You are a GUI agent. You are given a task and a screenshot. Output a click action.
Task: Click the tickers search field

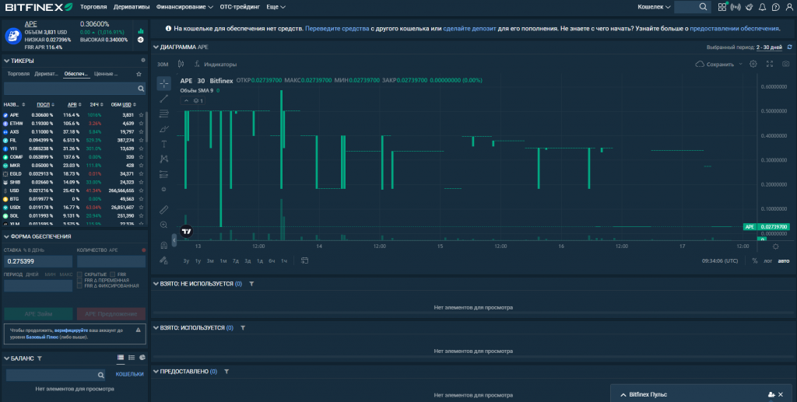click(74, 89)
